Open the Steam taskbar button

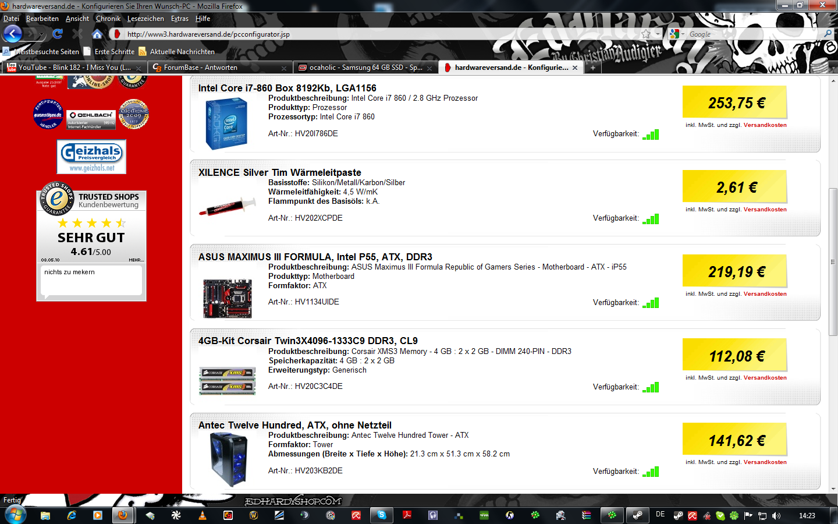(637, 515)
